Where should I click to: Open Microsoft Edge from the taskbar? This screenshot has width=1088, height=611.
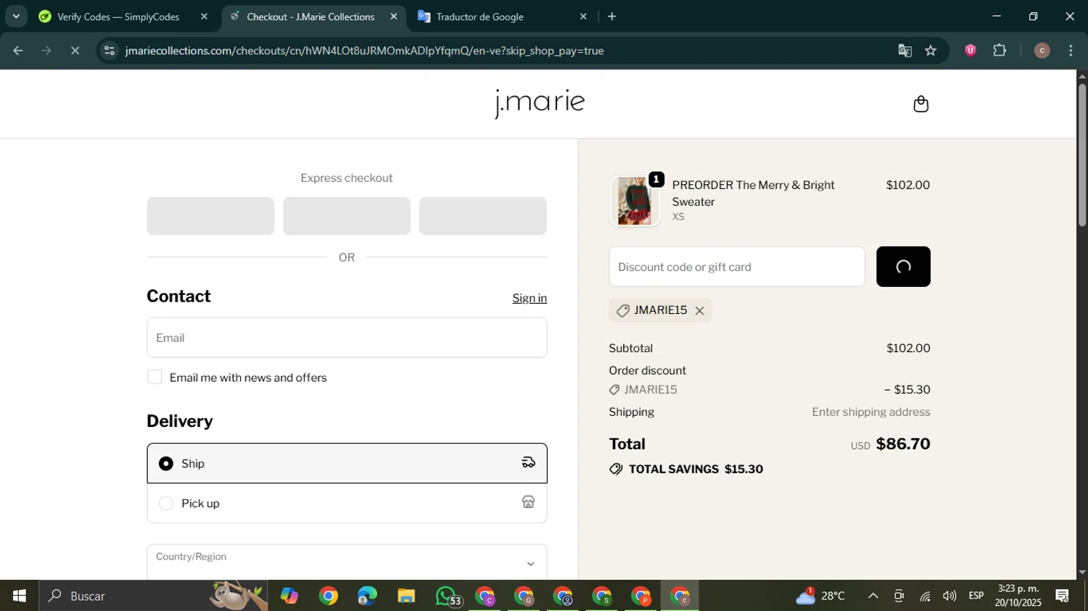(x=368, y=596)
